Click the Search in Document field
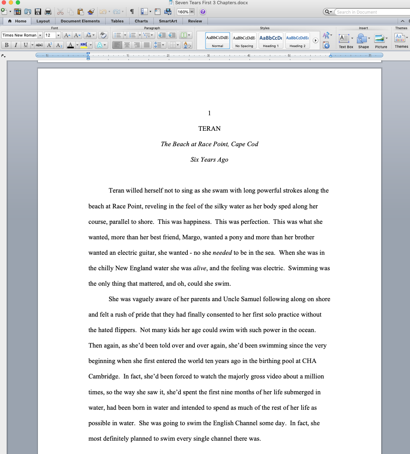Screen dimensions: 410x454 (370, 12)
